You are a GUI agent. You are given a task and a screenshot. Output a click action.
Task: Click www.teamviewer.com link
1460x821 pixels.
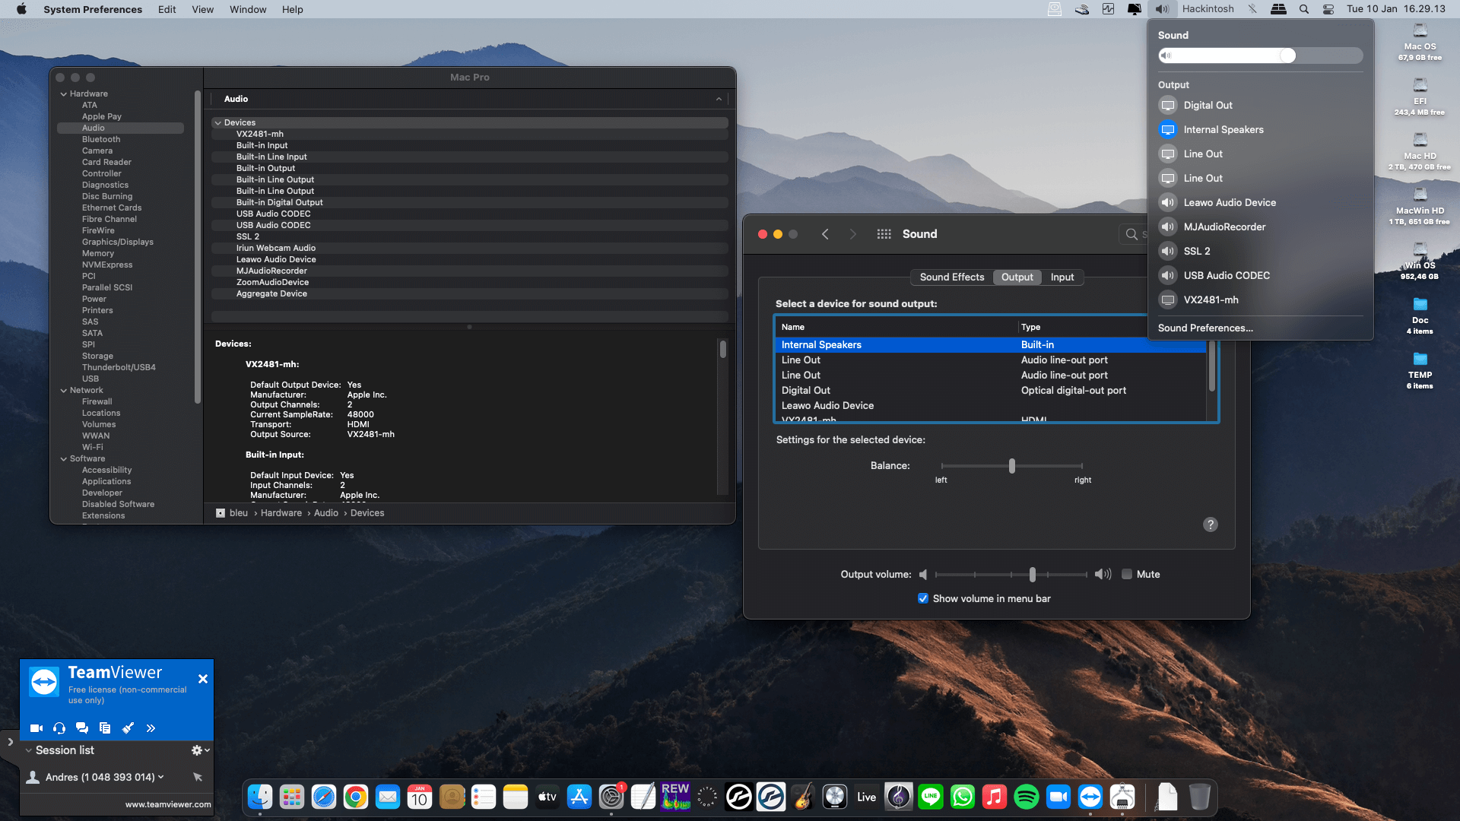pos(168,804)
